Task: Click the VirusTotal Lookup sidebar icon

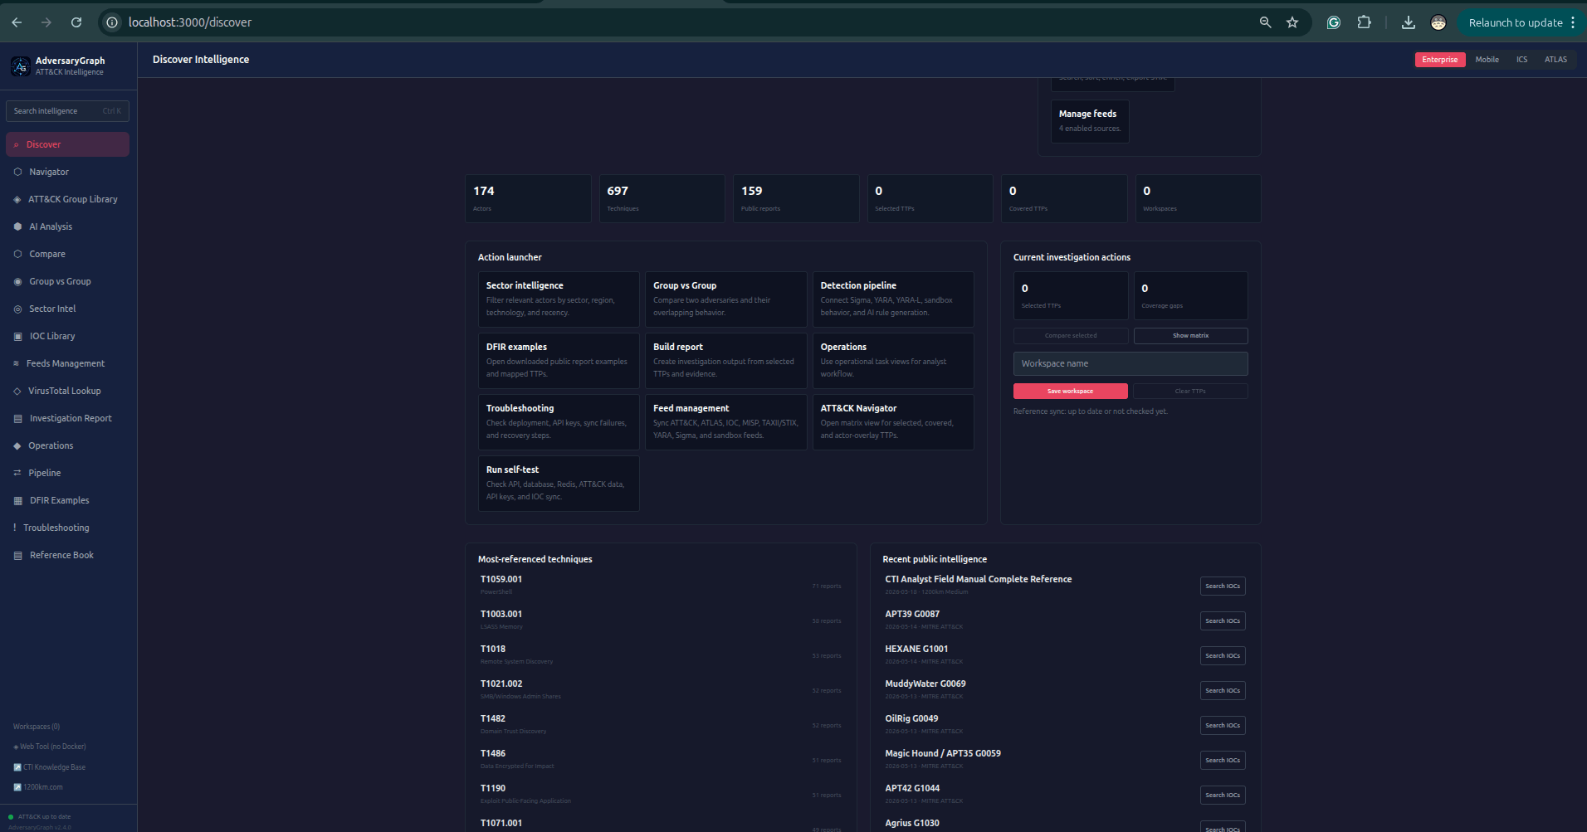Action: (17, 391)
